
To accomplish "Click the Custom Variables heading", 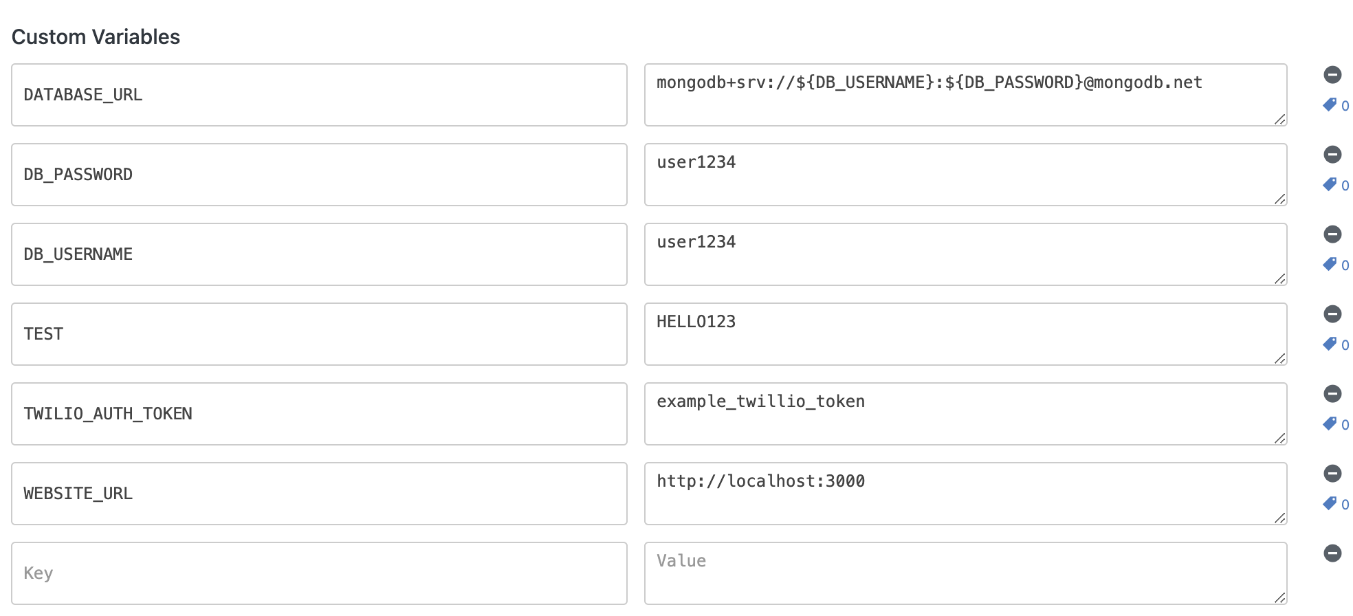I will (96, 36).
